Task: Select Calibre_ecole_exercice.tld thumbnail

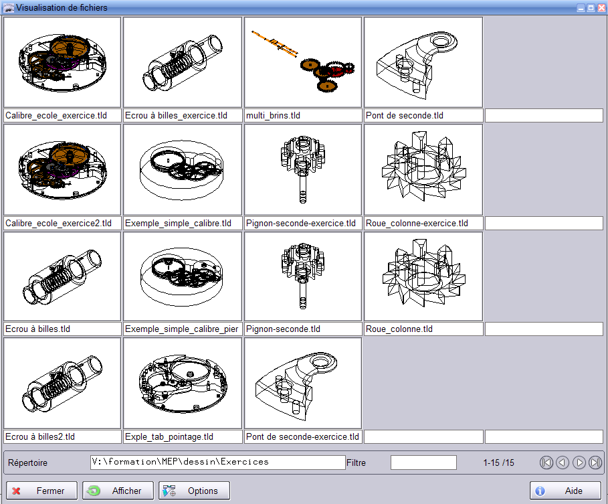Action: click(62, 62)
